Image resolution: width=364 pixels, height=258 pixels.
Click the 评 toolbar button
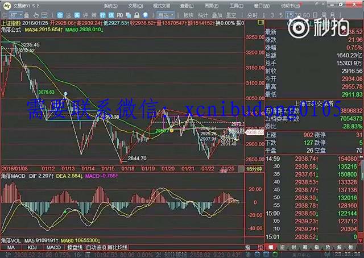[x=85, y=15]
